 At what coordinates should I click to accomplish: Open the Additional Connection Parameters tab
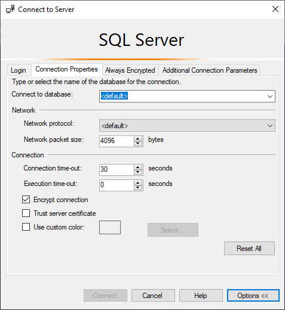click(x=210, y=70)
